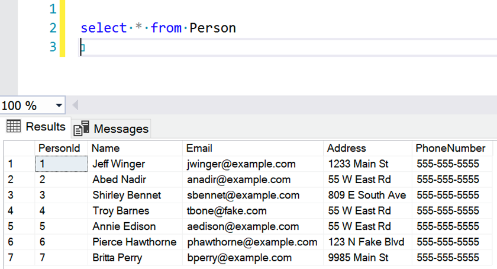This screenshot has height=269, width=497.
Task: Place cursor in the select query line
Action: pos(159,28)
